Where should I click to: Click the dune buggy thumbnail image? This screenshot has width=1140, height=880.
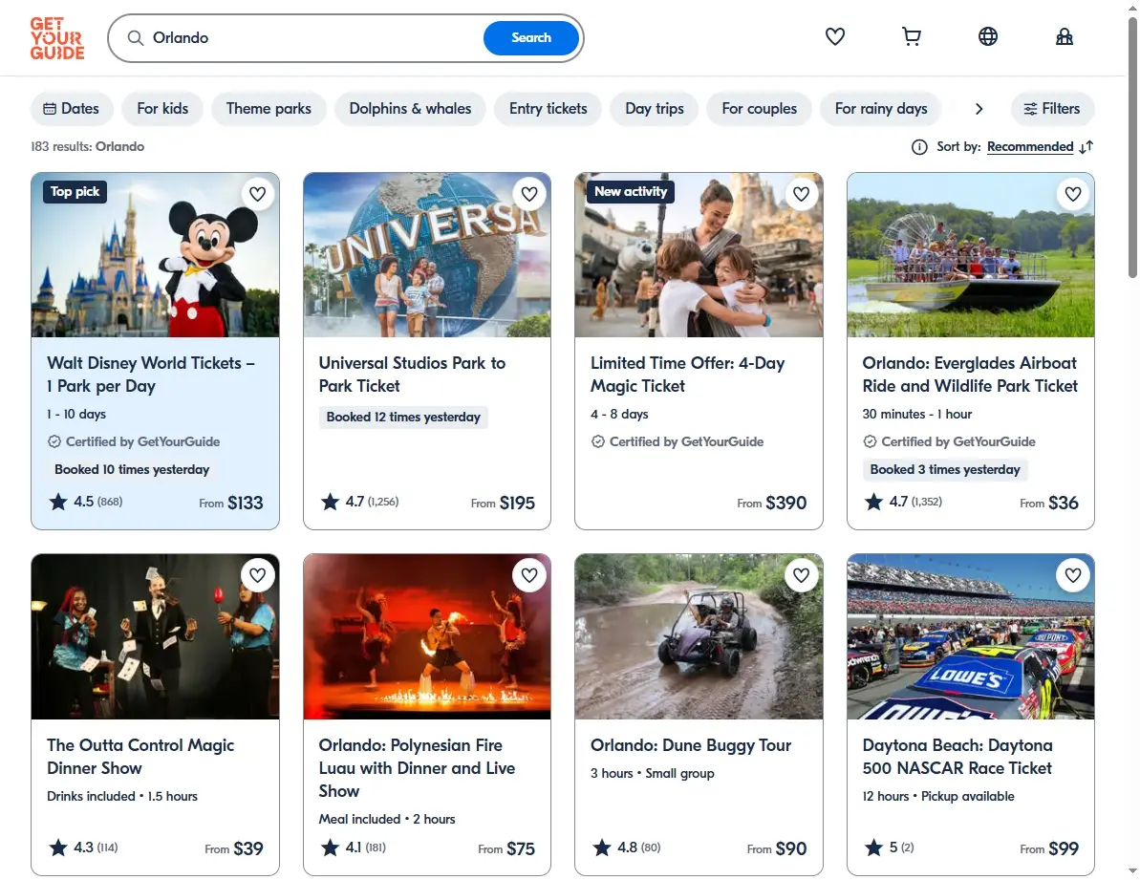click(x=699, y=636)
